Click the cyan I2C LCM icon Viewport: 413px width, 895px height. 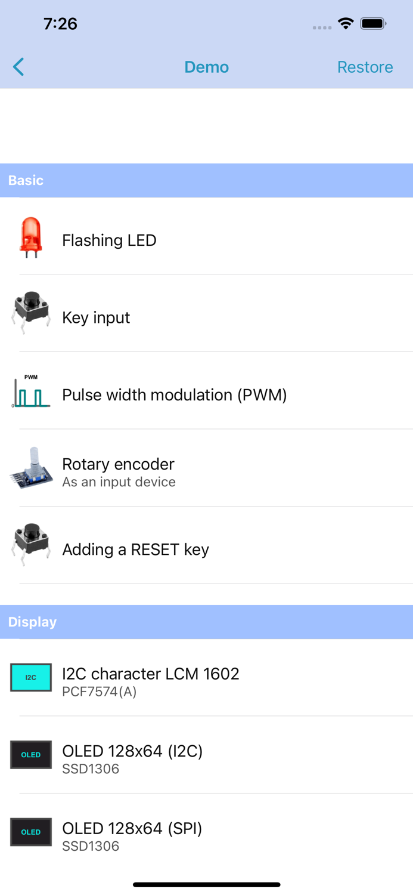(30, 678)
